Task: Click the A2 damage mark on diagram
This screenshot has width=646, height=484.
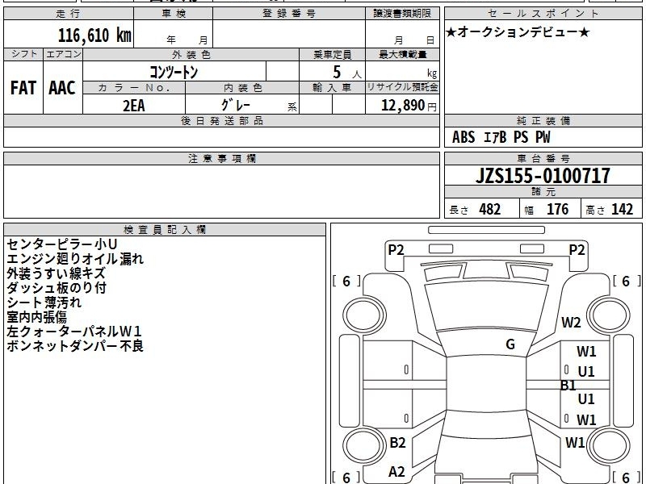Action: coord(396,472)
